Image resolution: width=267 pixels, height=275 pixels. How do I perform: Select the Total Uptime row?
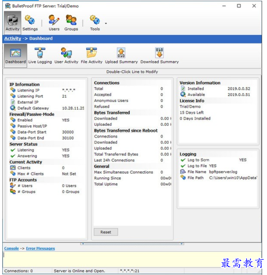(x=132, y=184)
